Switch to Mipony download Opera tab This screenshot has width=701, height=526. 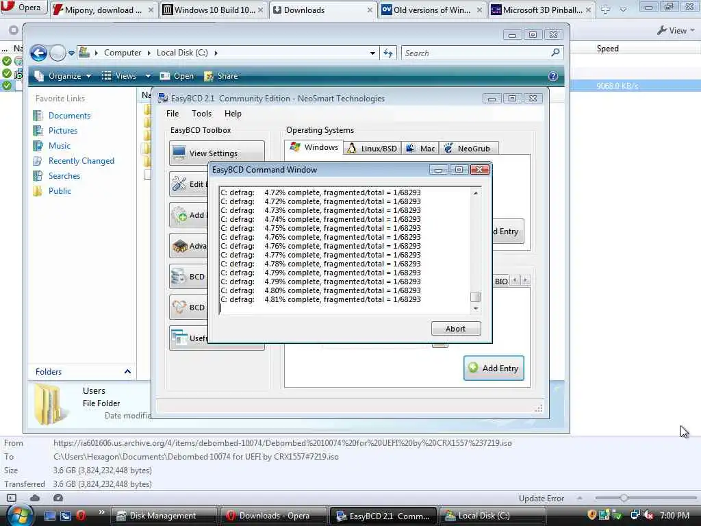pyautogui.click(x=103, y=10)
